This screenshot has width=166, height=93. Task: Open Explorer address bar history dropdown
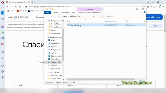pos(93,16)
